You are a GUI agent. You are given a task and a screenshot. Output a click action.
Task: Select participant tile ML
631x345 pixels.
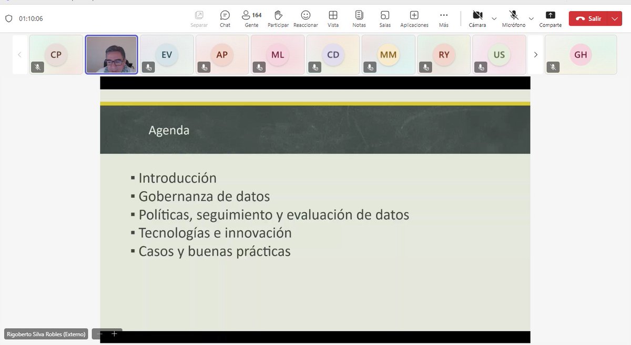click(x=278, y=55)
